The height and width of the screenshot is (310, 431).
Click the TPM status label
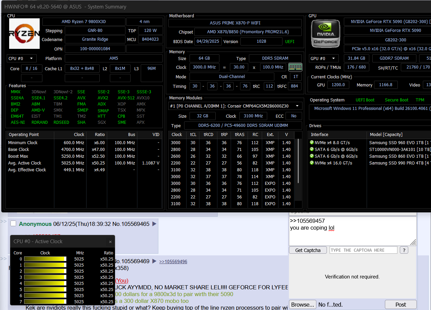[420, 100]
